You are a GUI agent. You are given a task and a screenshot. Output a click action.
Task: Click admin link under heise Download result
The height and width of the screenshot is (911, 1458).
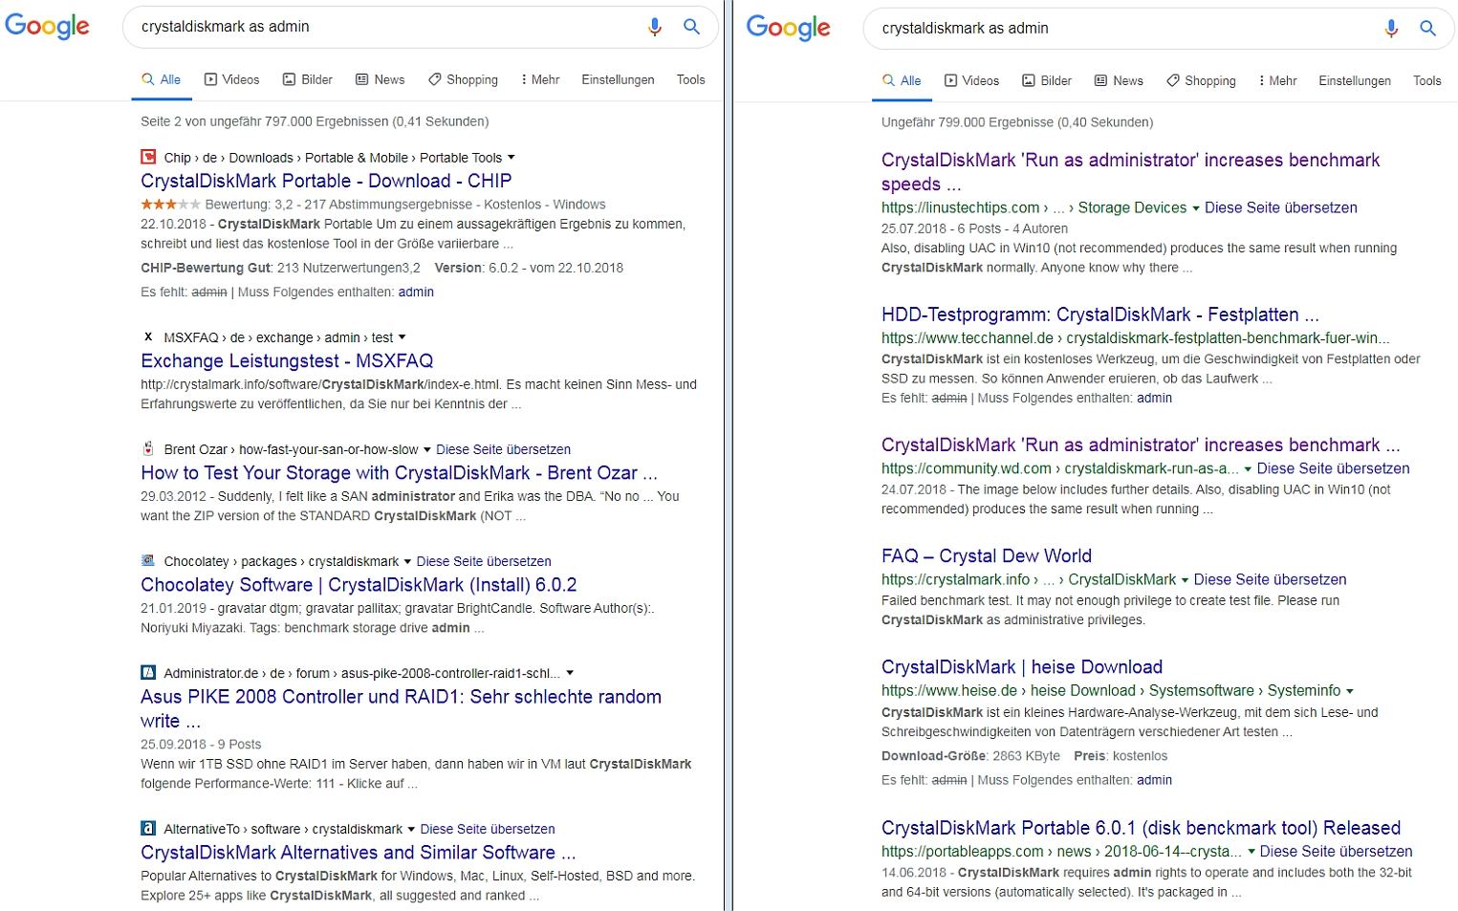pos(1154,780)
